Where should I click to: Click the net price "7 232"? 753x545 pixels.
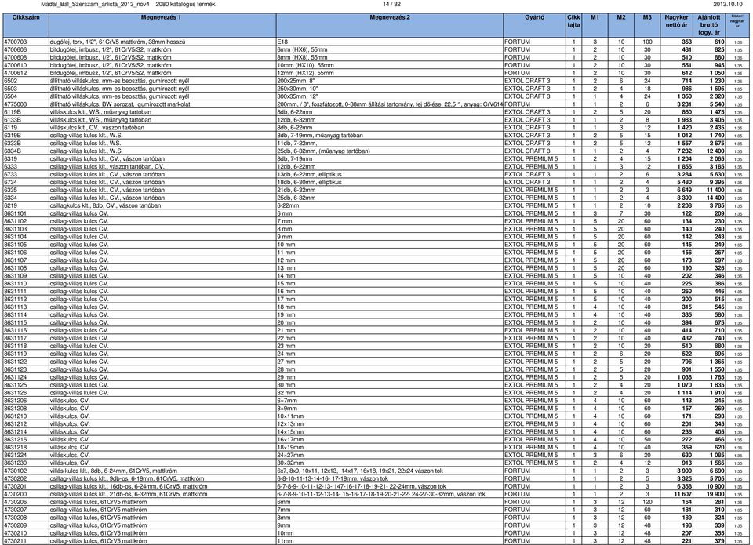(684, 151)
